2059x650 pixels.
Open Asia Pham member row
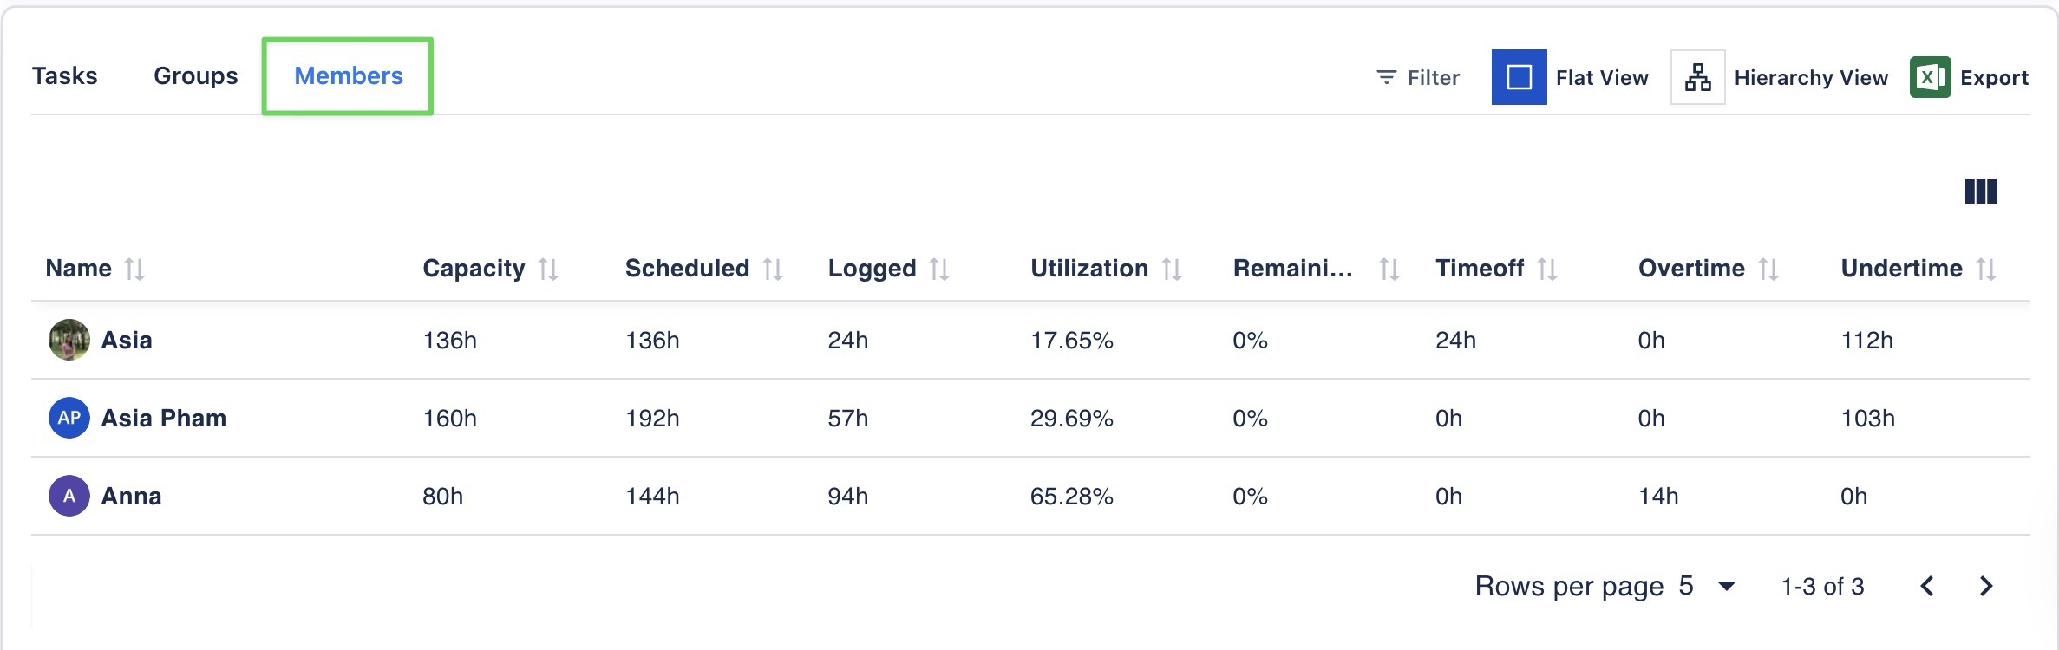[x=163, y=418]
